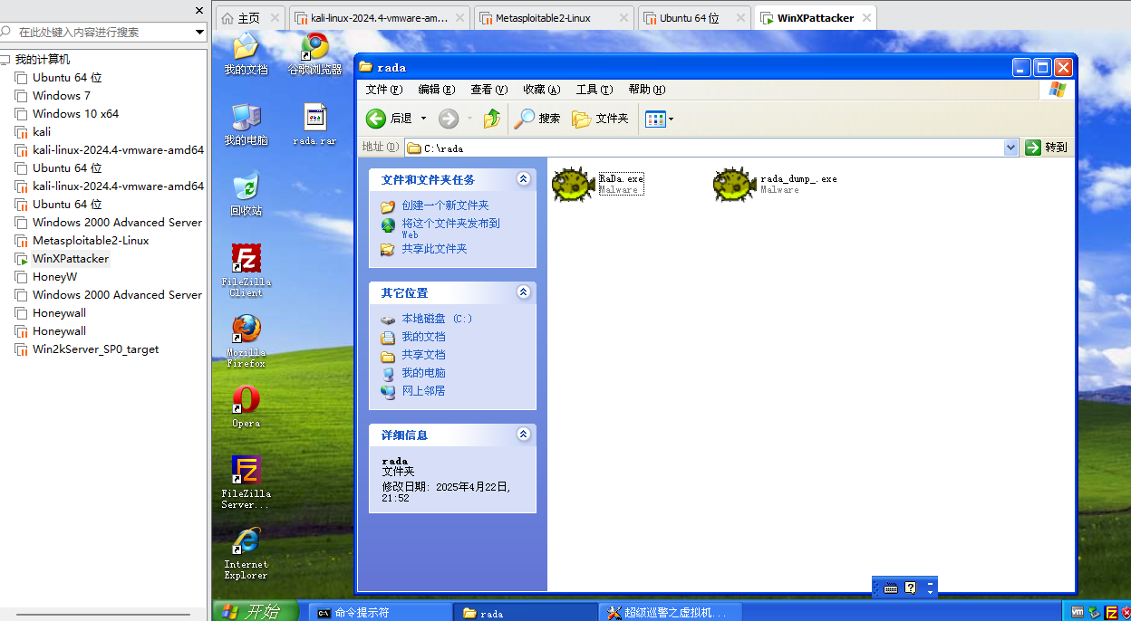Select the 谷歌浏览器 desktop icon
Screen dimensions: 1131x621
[x=314, y=54]
